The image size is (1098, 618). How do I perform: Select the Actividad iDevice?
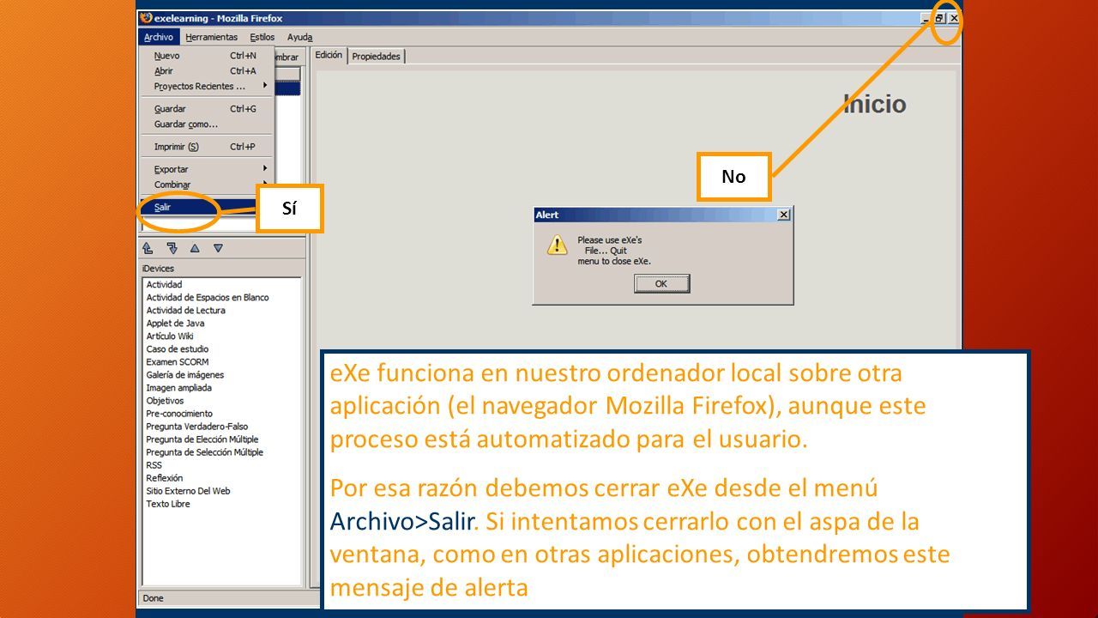(164, 285)
